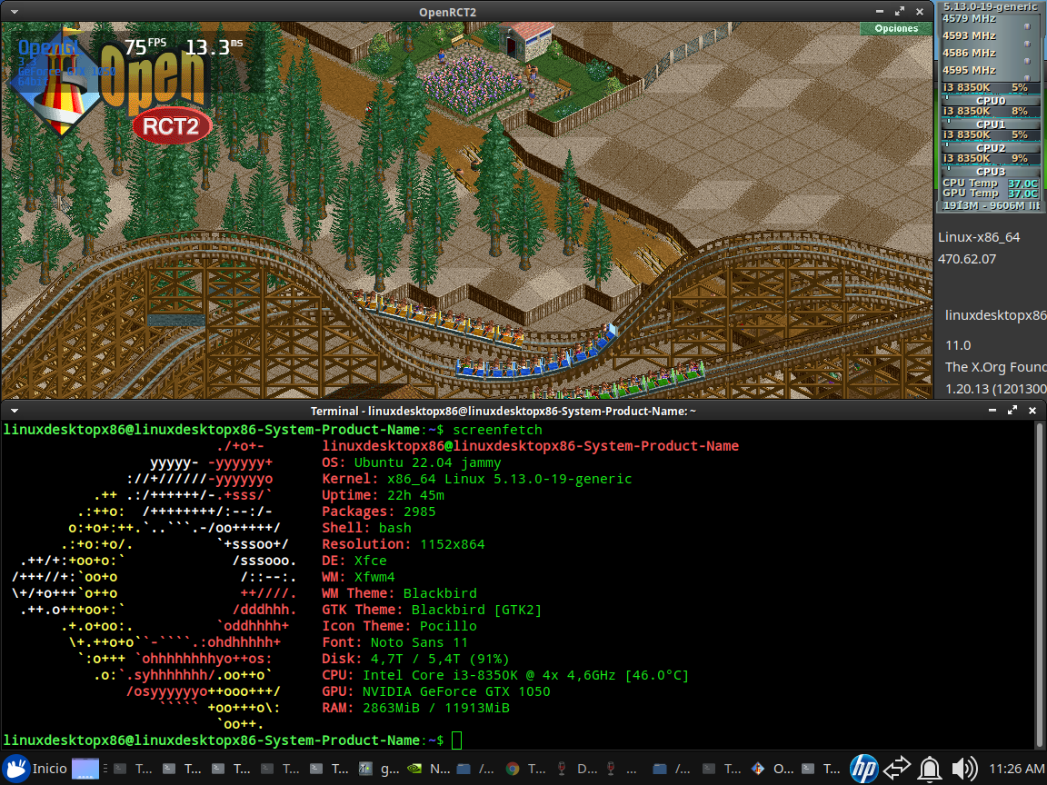Click the 'DE: Xfce' line
1047x785 pixels.
point(354,561)
